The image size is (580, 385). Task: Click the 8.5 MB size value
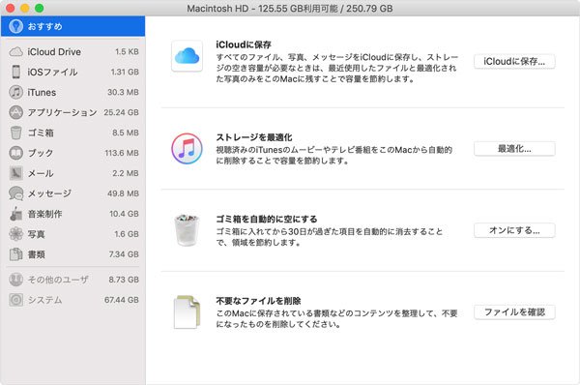(126, 133)
